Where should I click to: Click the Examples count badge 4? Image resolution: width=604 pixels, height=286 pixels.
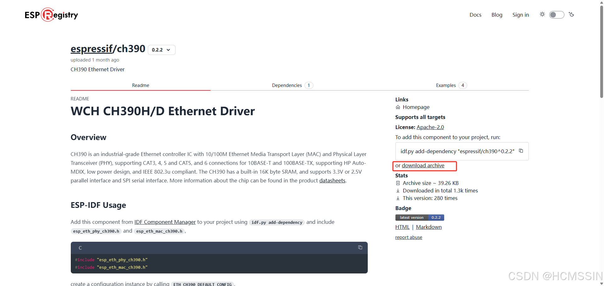click(463, 85)
